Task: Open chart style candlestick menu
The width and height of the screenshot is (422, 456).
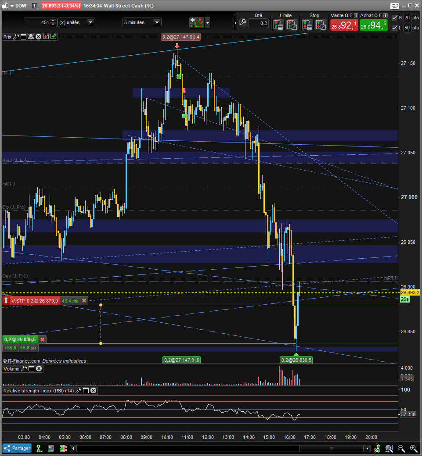Action: pos(7,6)
